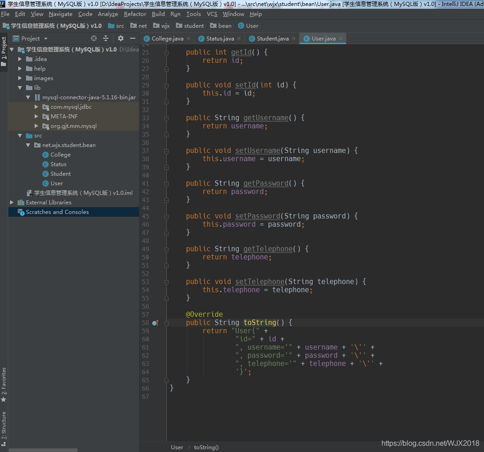
Task: Click the Project view type icon in panel header
Action: tap(16, 39)
